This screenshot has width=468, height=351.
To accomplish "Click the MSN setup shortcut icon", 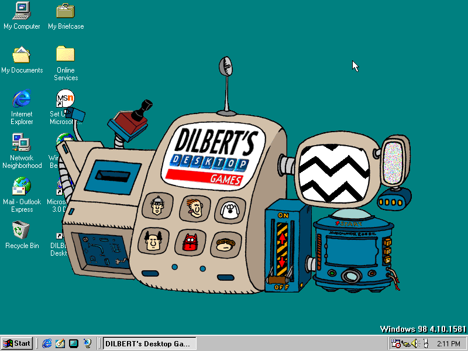I will tap(65, 99).
